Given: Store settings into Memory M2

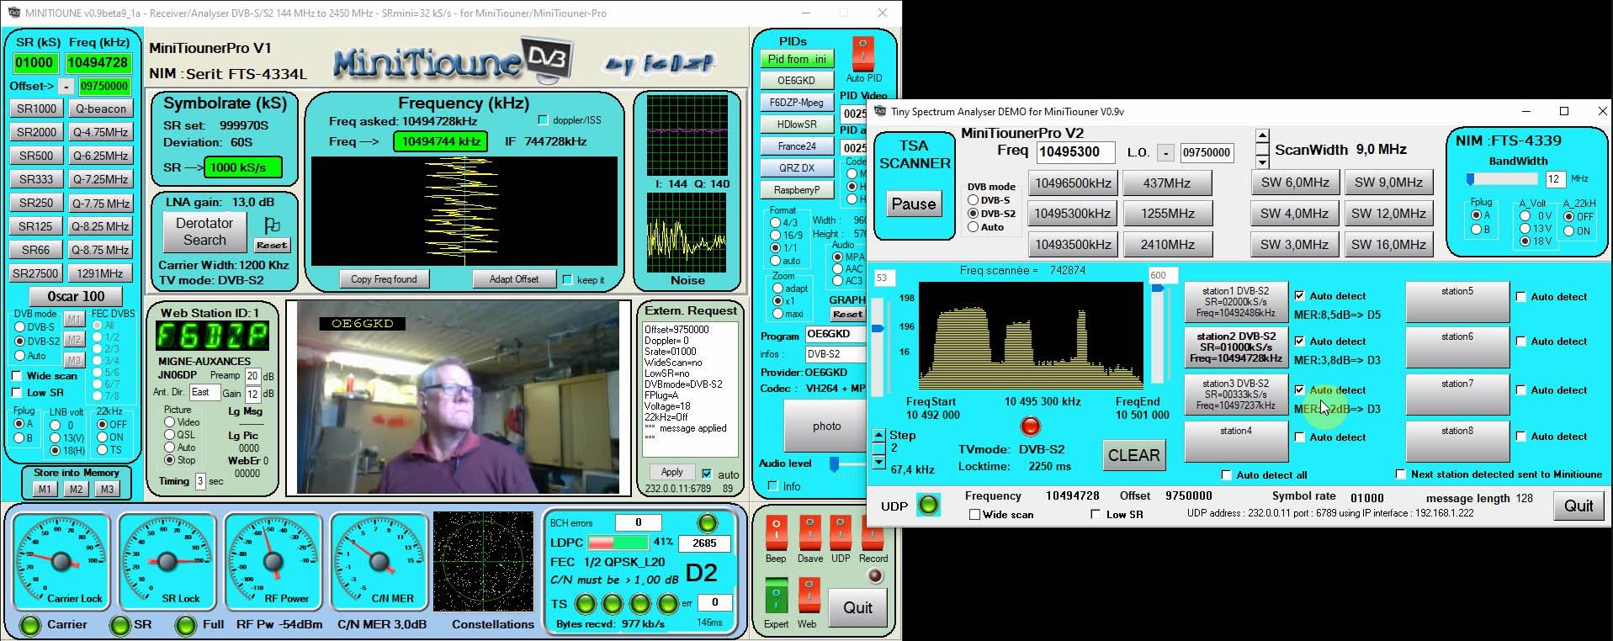Looking at the screenshot, I should tap(76, 489).
